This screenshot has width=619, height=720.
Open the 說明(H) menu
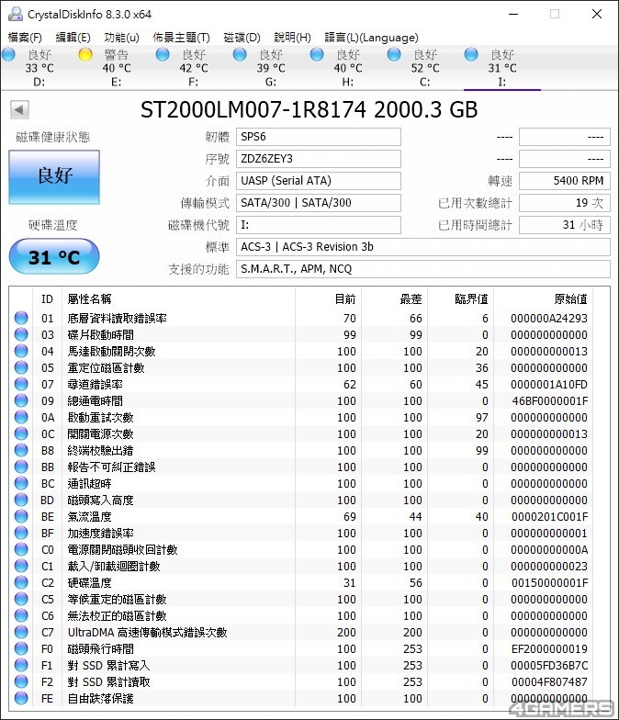point(292,37)
